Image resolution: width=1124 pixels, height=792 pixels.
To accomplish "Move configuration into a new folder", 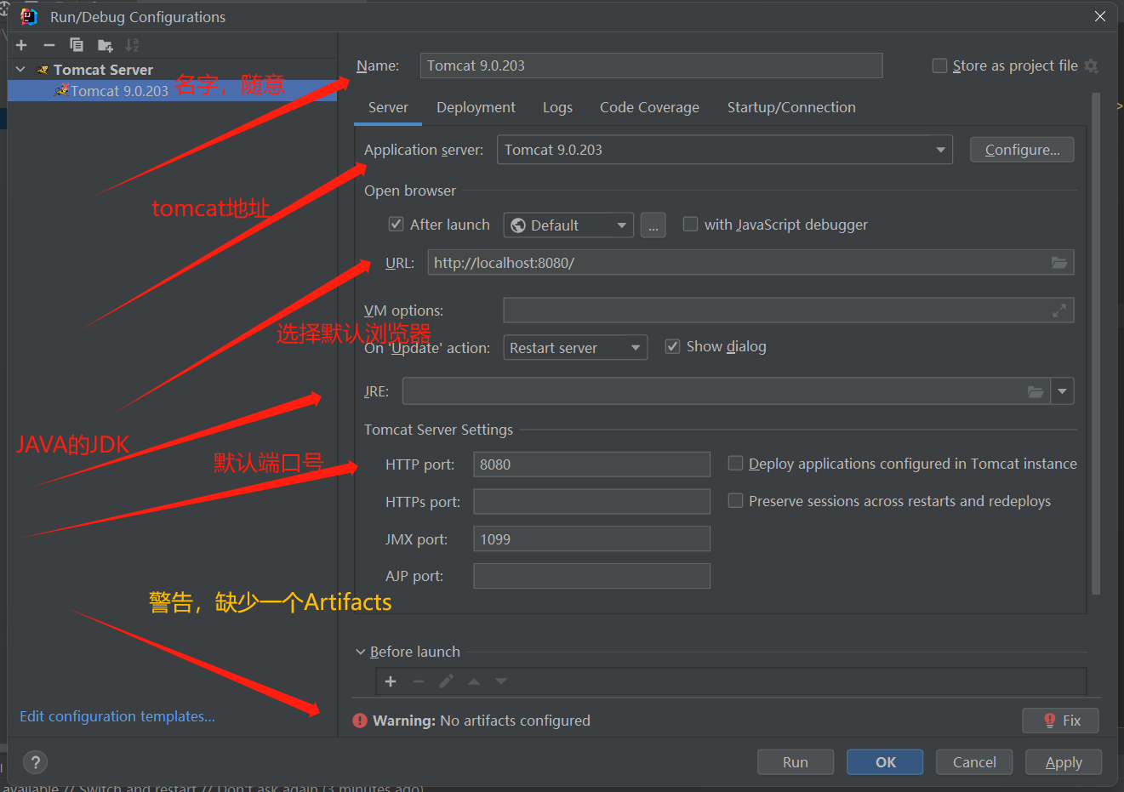I will (x=106, y=45).
